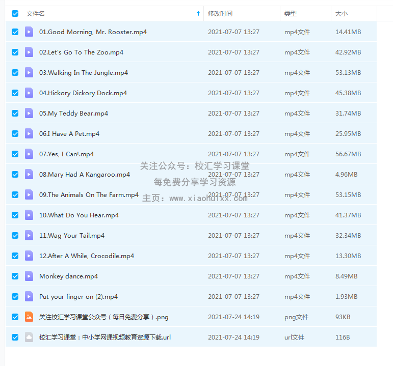Click video icon next to 03.Walking In The Jungle.mp4
The image size is (393, 366).
click(x=29, y=72)
